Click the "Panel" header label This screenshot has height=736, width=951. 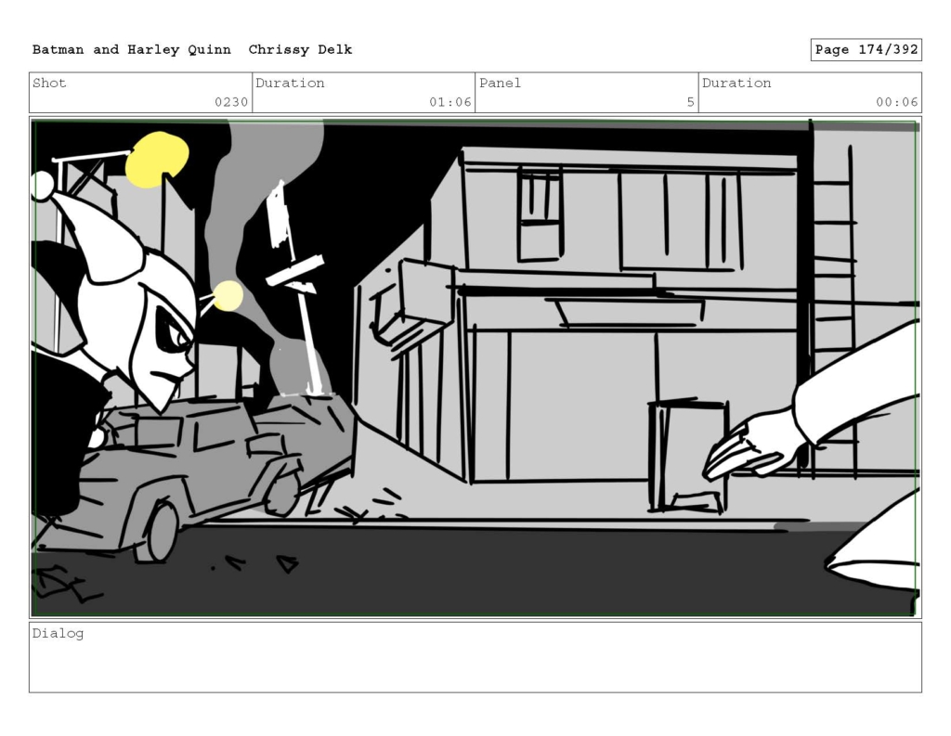click(x=500, y=83)
